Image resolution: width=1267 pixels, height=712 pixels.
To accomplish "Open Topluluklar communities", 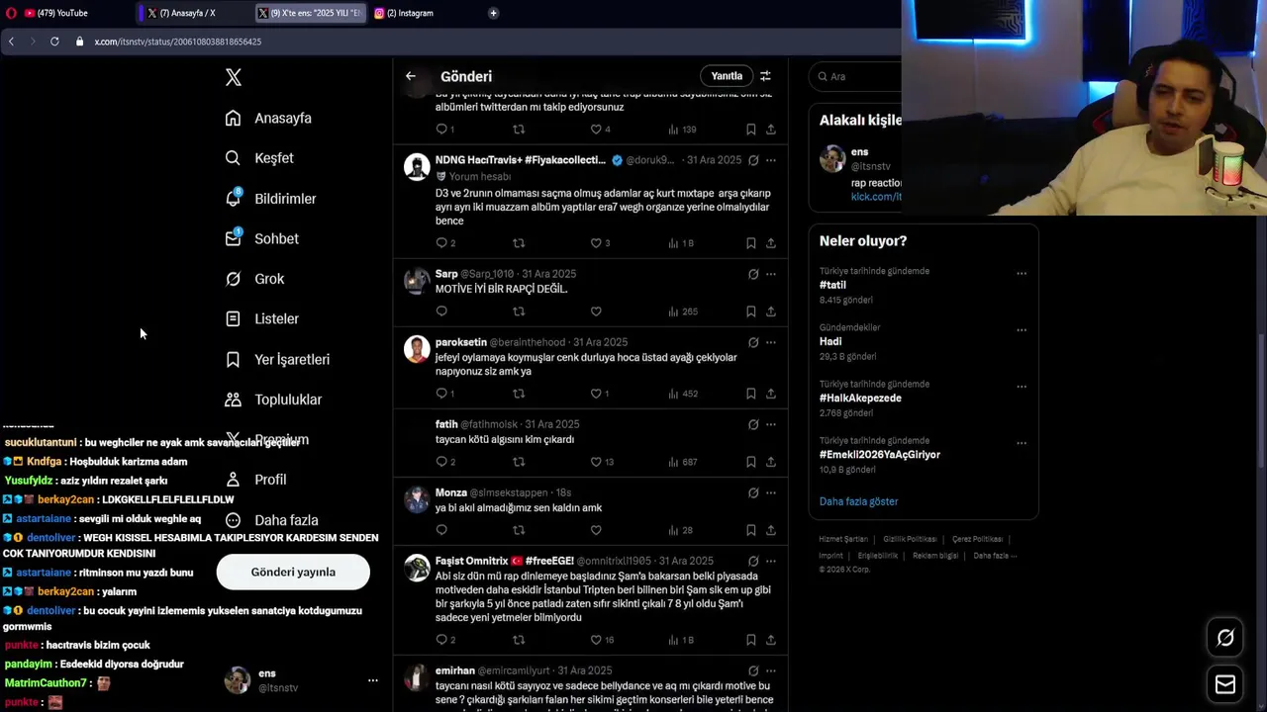I will (273, 400).
